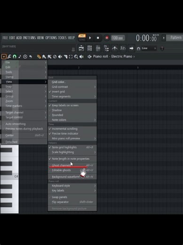This screenshot has height=245, width=183.
Task: Click the stamp note icon
Action: 20,57
